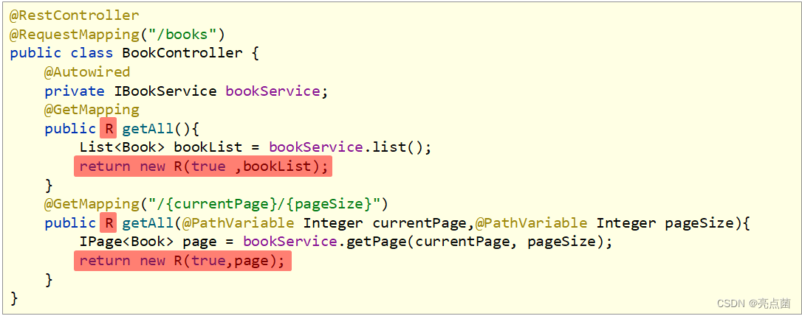Click the list() method call
The width and height of the screenshot is (802, 316).
397,147
